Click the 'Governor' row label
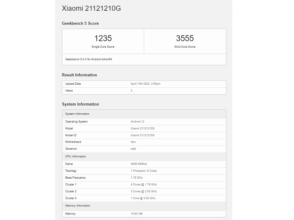This screenshot has height=220, width=294. [71, 149]
